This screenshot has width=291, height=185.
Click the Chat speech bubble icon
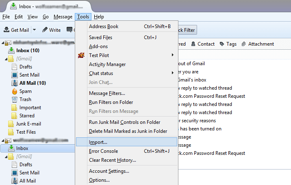(x=69, y=30)
